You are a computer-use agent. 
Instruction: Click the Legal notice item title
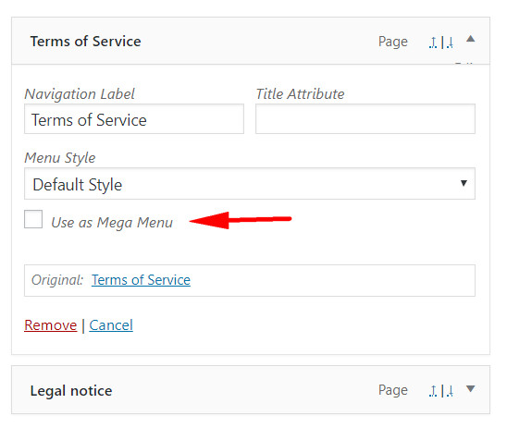click(x=71, y=391)
